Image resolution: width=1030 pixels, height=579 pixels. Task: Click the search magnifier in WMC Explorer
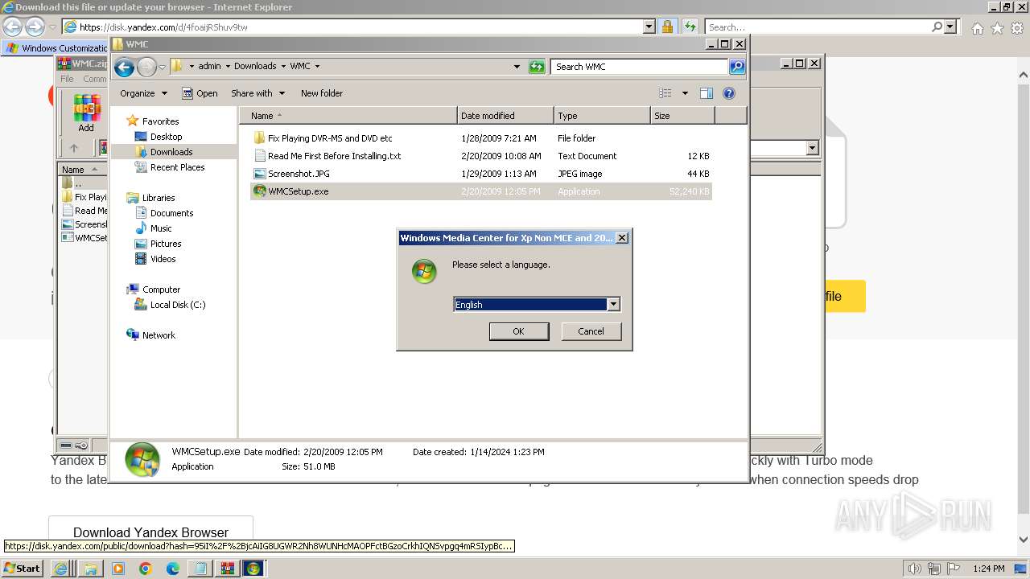(737, 67)
